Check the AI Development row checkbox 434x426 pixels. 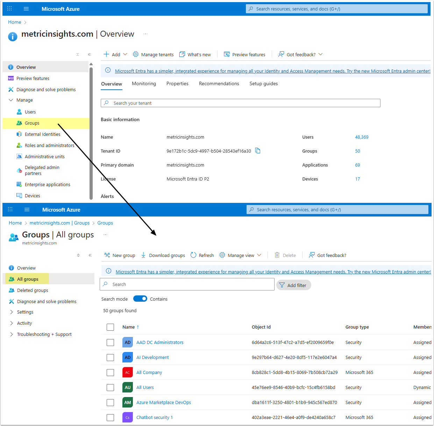111,358
